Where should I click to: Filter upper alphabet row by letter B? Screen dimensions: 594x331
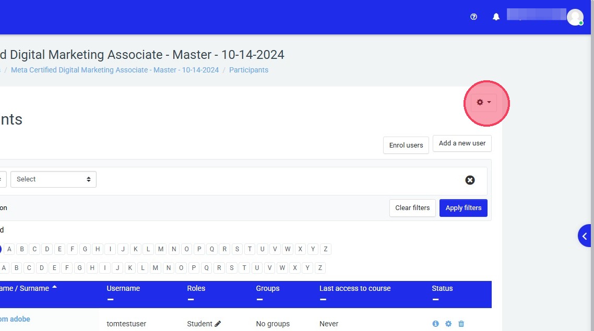point(22,249)
